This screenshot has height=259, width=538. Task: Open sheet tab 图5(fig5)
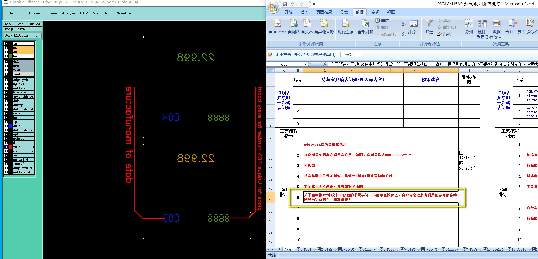coord(387,249)
